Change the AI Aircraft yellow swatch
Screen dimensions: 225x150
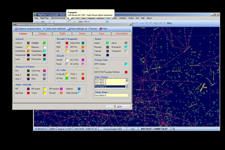tap(67, 74)
